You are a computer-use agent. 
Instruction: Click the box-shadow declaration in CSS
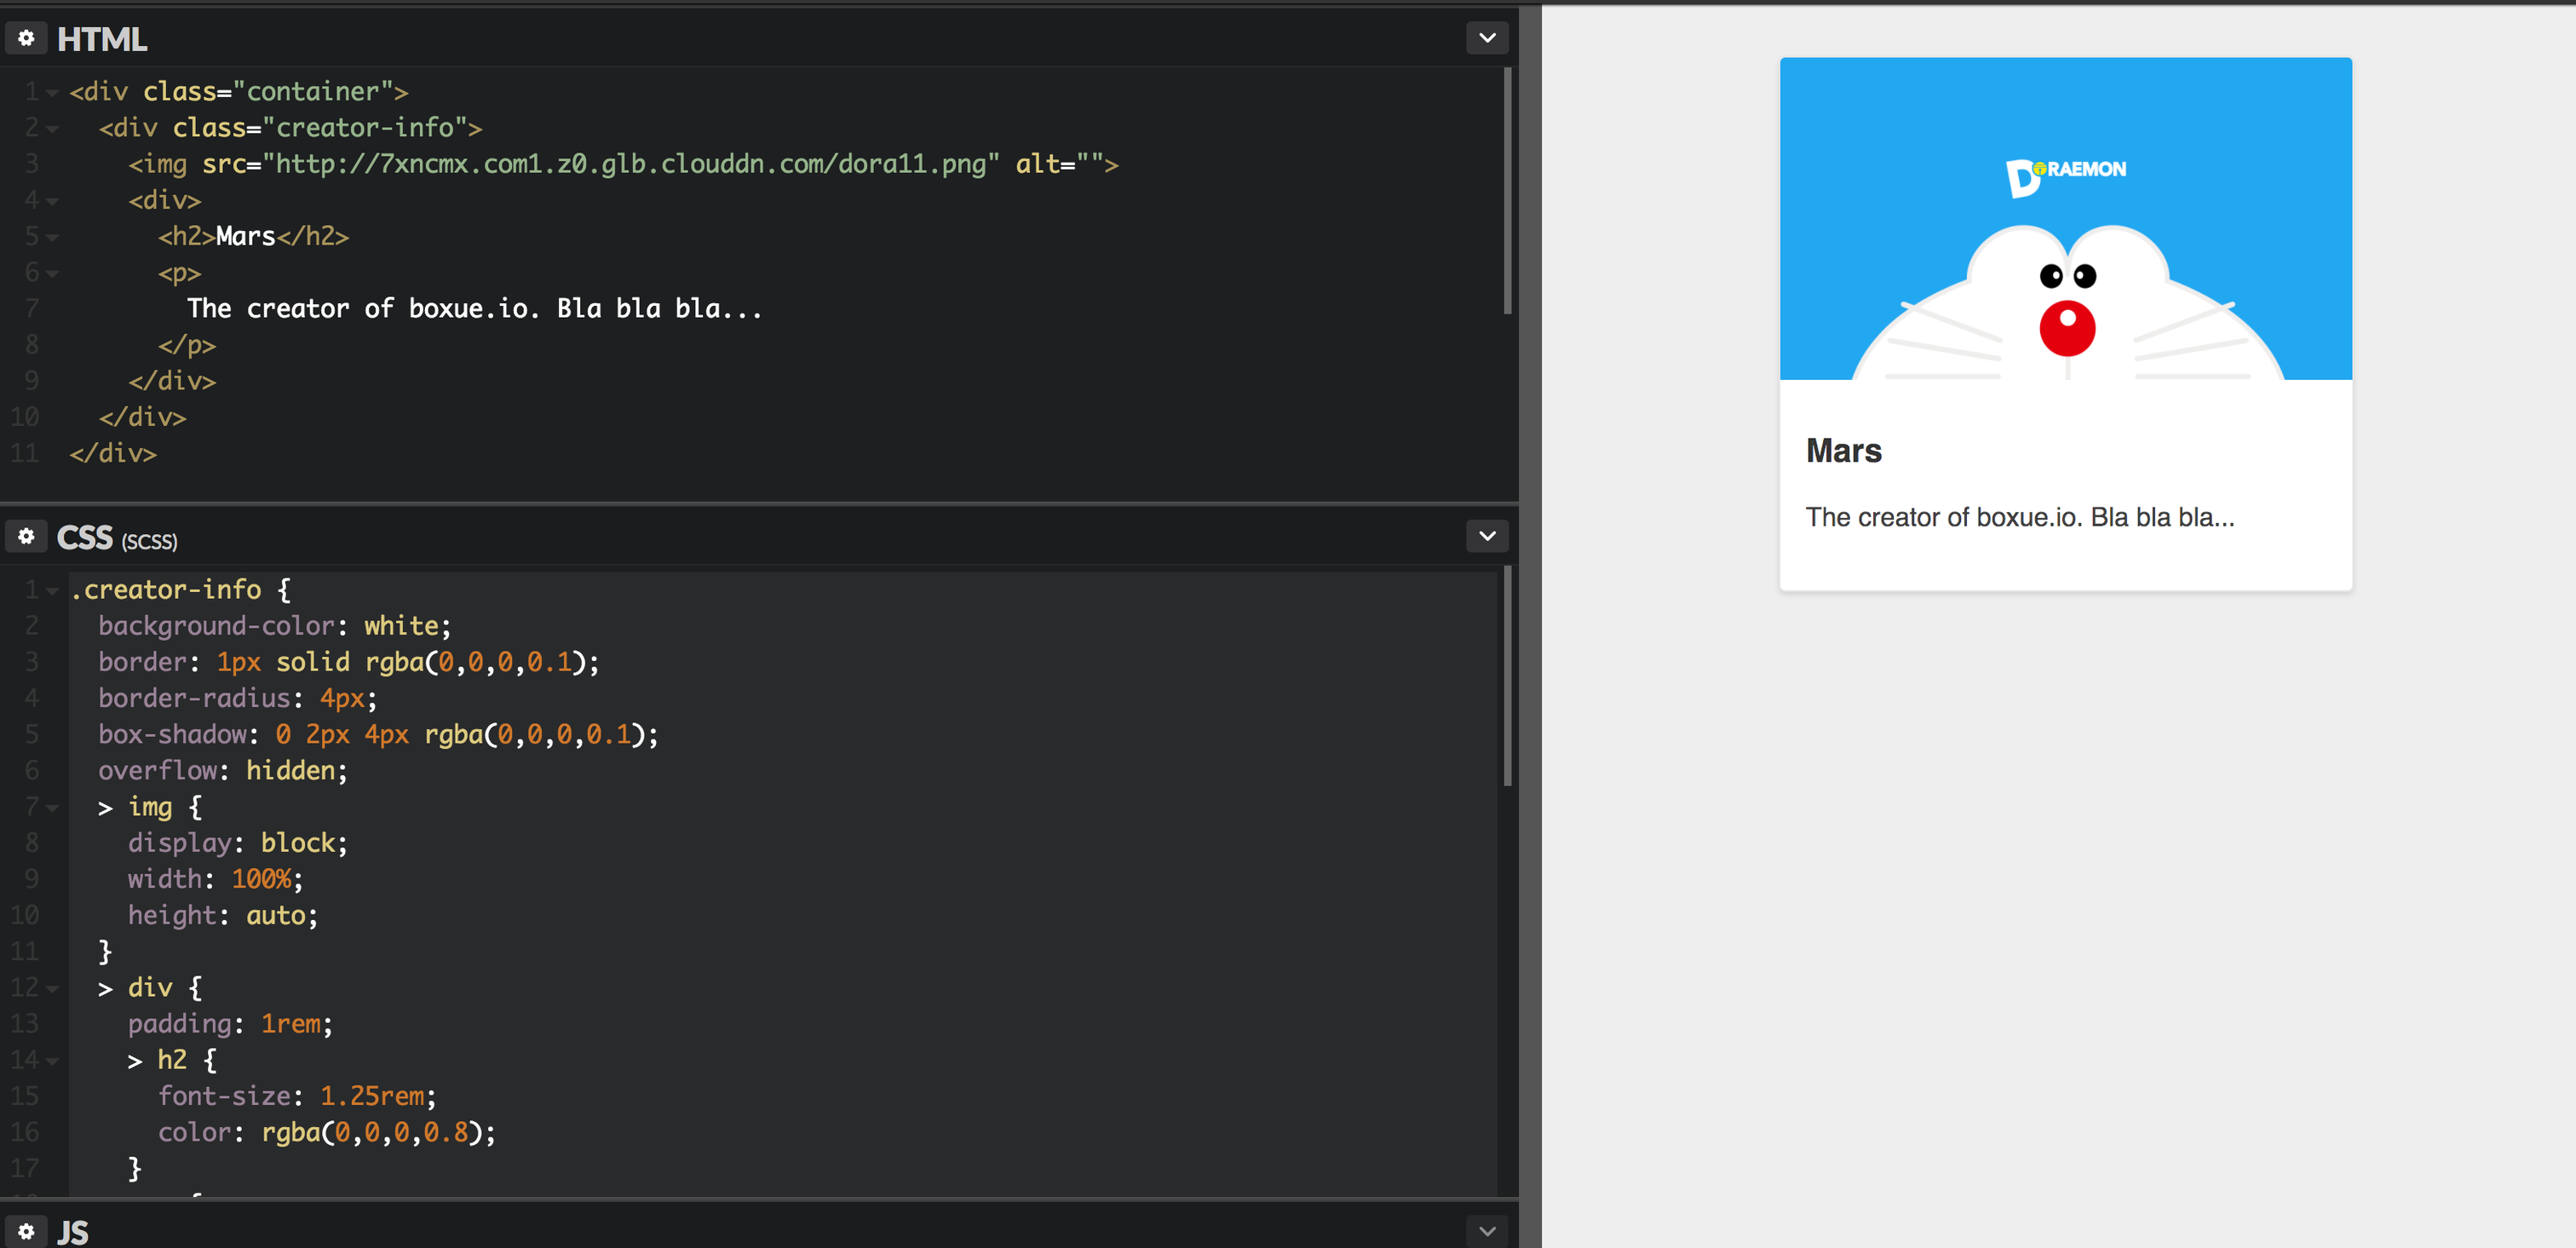378,734
